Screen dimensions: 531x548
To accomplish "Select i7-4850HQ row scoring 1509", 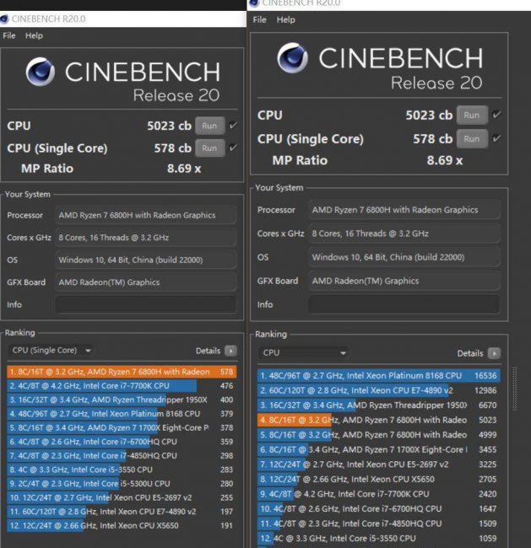I will 379,524.
